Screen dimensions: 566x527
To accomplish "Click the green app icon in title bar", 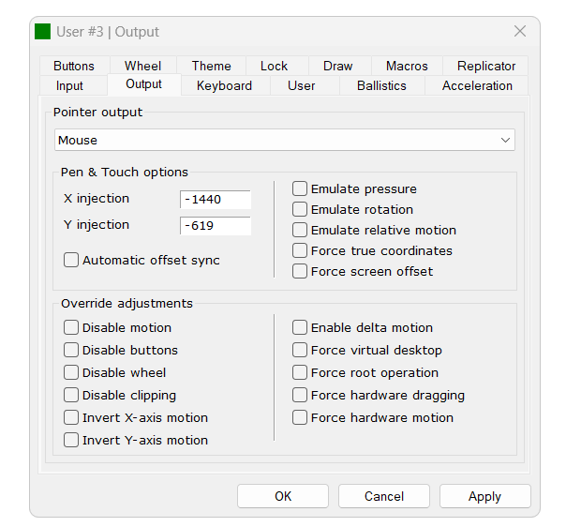I will point(43,32).
